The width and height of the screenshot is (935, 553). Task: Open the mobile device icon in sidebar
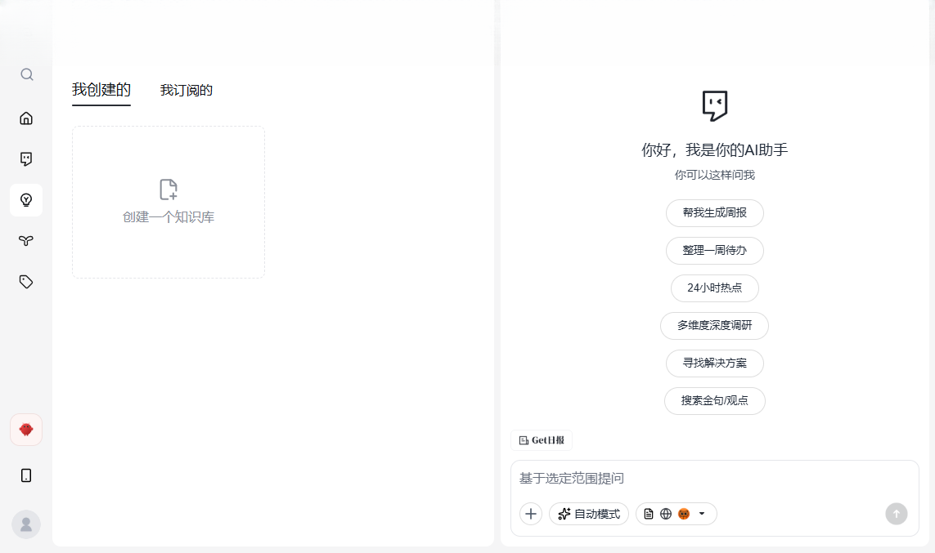(26, 475)
